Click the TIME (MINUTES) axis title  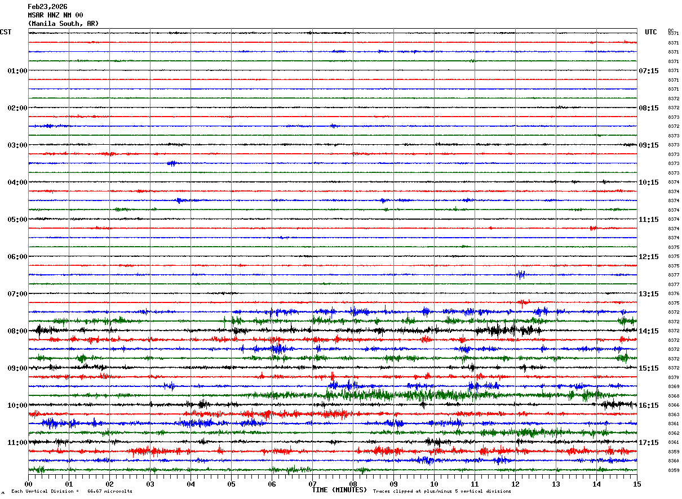[x=339, y=490]
